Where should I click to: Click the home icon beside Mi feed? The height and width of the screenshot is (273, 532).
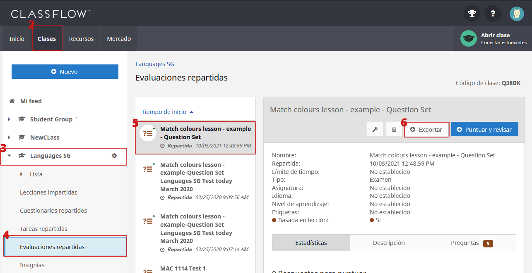(x=12, y=100)
